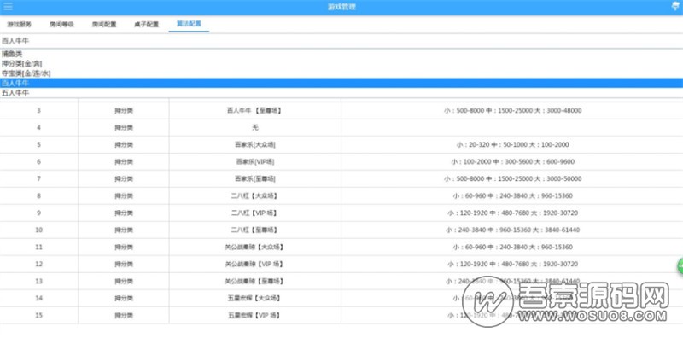Click row number 14 cell

(38, 299)
